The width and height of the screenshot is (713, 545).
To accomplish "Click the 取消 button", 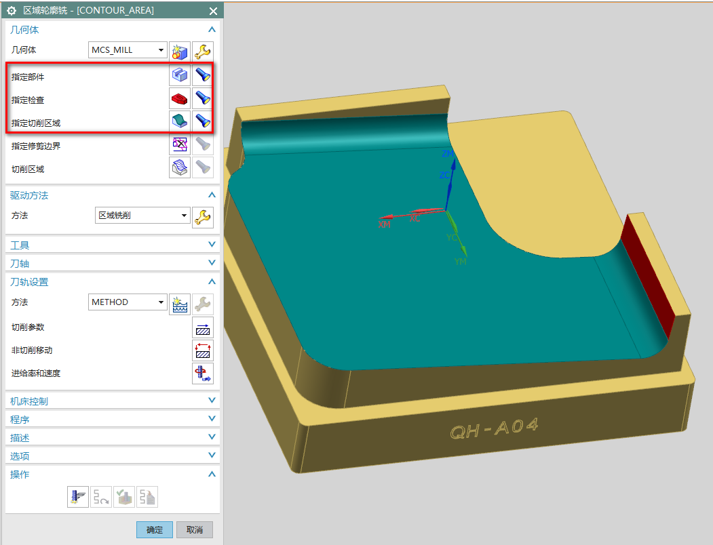I will [195, 529].
